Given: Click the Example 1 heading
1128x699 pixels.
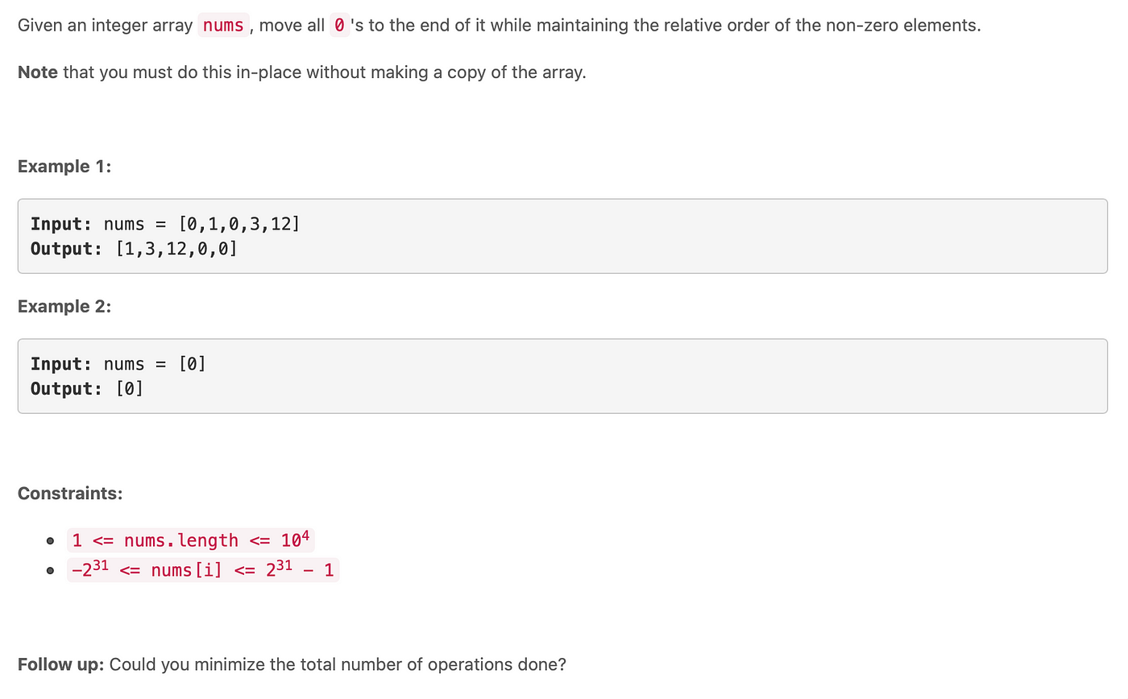Looking at the screenshot, I should tap(64, 167).
